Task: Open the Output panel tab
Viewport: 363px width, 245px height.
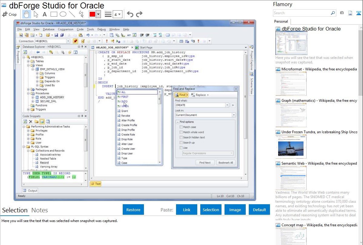Action: 30,191
